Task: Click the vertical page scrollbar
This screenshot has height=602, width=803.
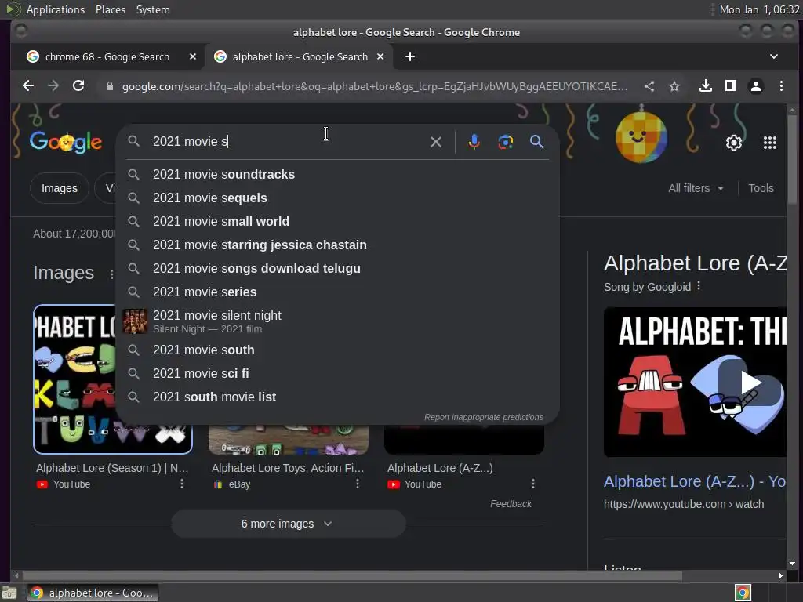Action: (x=792, y=158)
